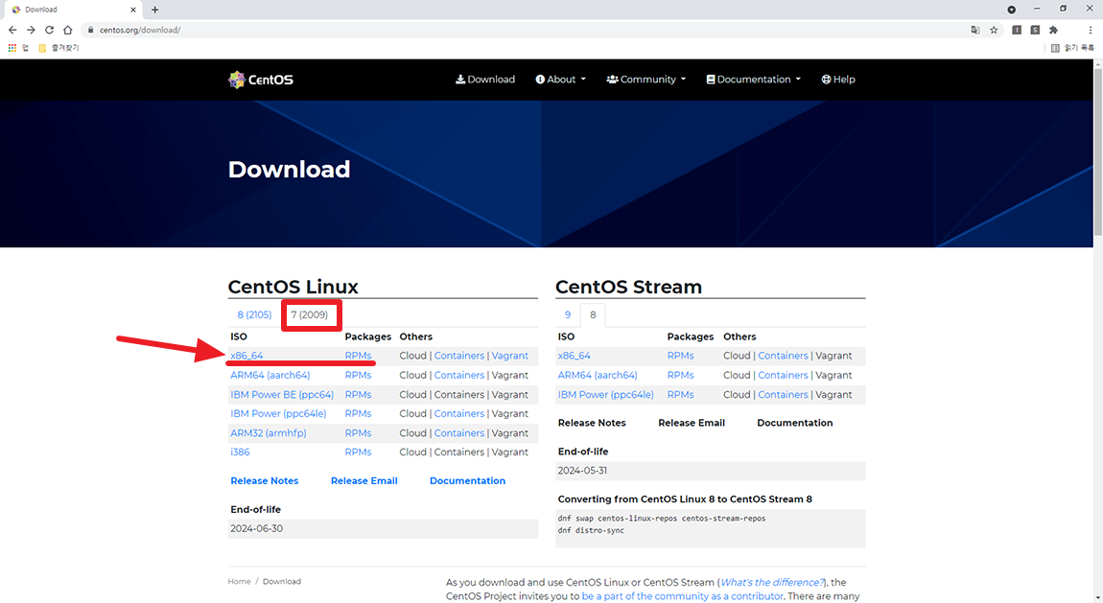Open the Chrome three-dot menu
Screen dimensions: 1103x603
pyautogui.click(x=1091, y=31)
